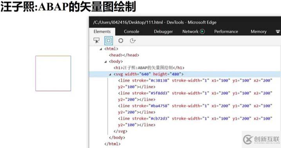Click the closing </html> tag

coord(112,144)
